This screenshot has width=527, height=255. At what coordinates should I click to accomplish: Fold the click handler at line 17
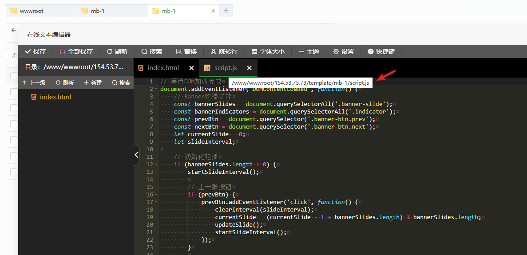click(156, 202)
